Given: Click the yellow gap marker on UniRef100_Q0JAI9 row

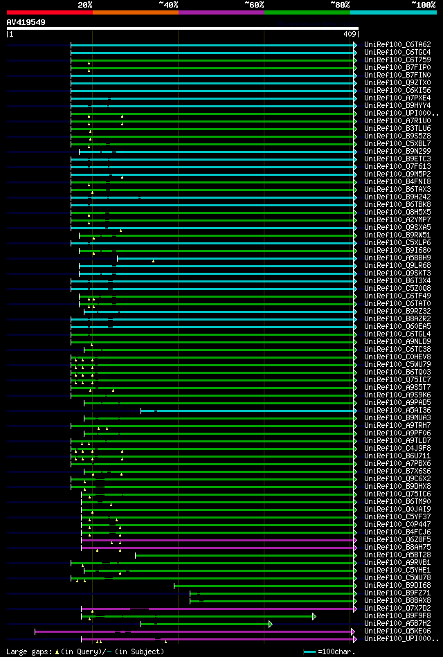Looking at the screenshot, I should coord(92,512).
